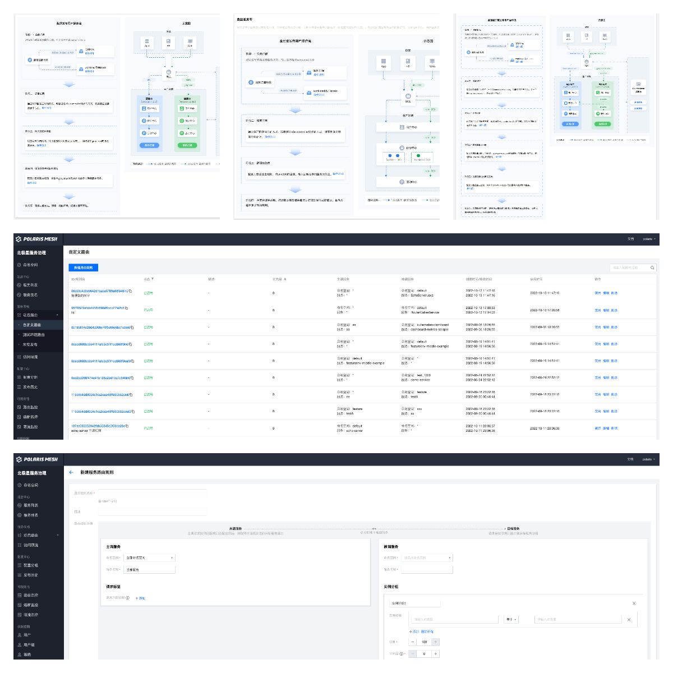Open polaris user menu on new rule page

[649, 459]
